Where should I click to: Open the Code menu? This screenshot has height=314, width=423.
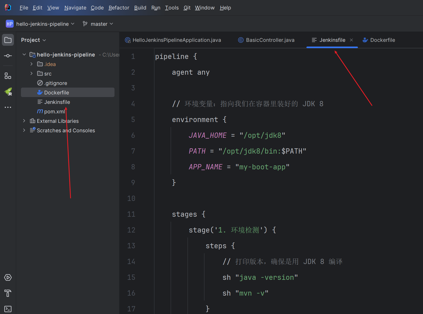point(97,8)
